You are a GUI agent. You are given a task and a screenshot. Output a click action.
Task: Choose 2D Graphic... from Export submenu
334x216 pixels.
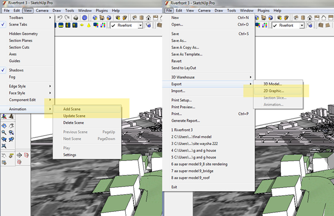tap(278, 91)
